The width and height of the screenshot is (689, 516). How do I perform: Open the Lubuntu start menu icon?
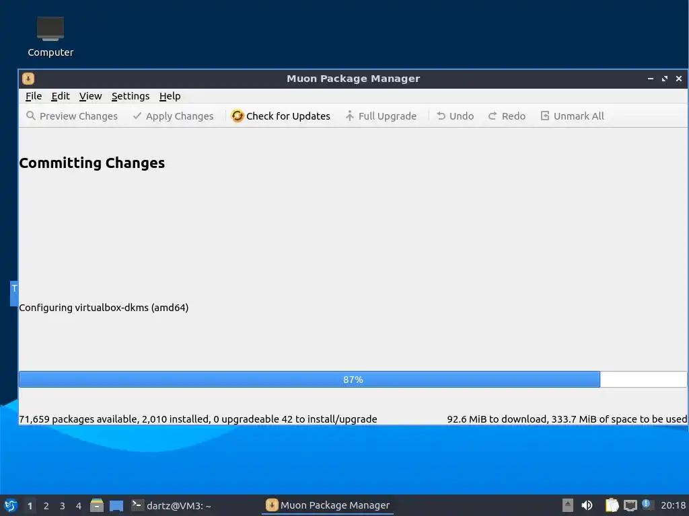11,505
